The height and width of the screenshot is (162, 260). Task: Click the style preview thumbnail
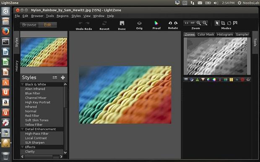pyautogui.click(x=44, y=52)
